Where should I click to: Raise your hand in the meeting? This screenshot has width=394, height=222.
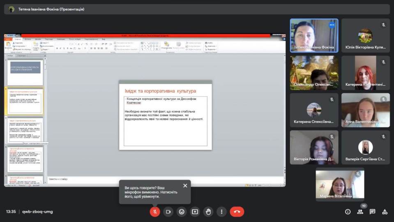(208, 212)
